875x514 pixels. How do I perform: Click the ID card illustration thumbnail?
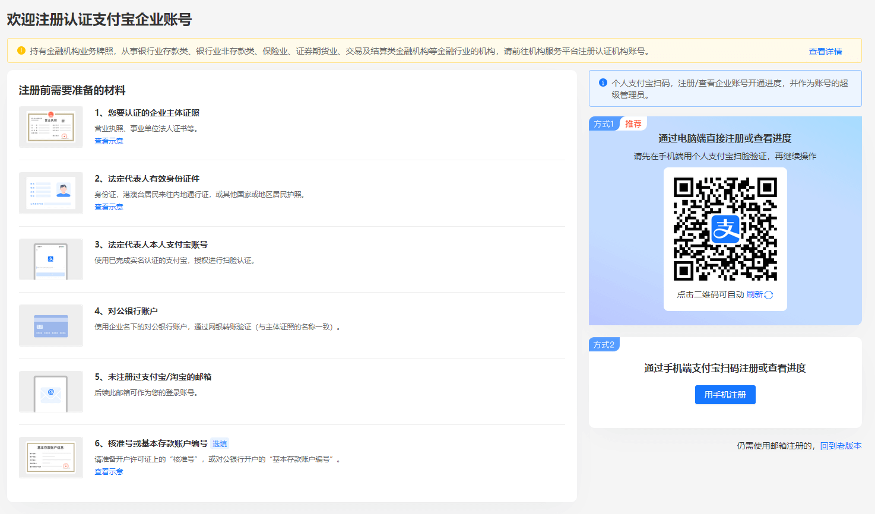pyautogui.click(x=51, y=193)
